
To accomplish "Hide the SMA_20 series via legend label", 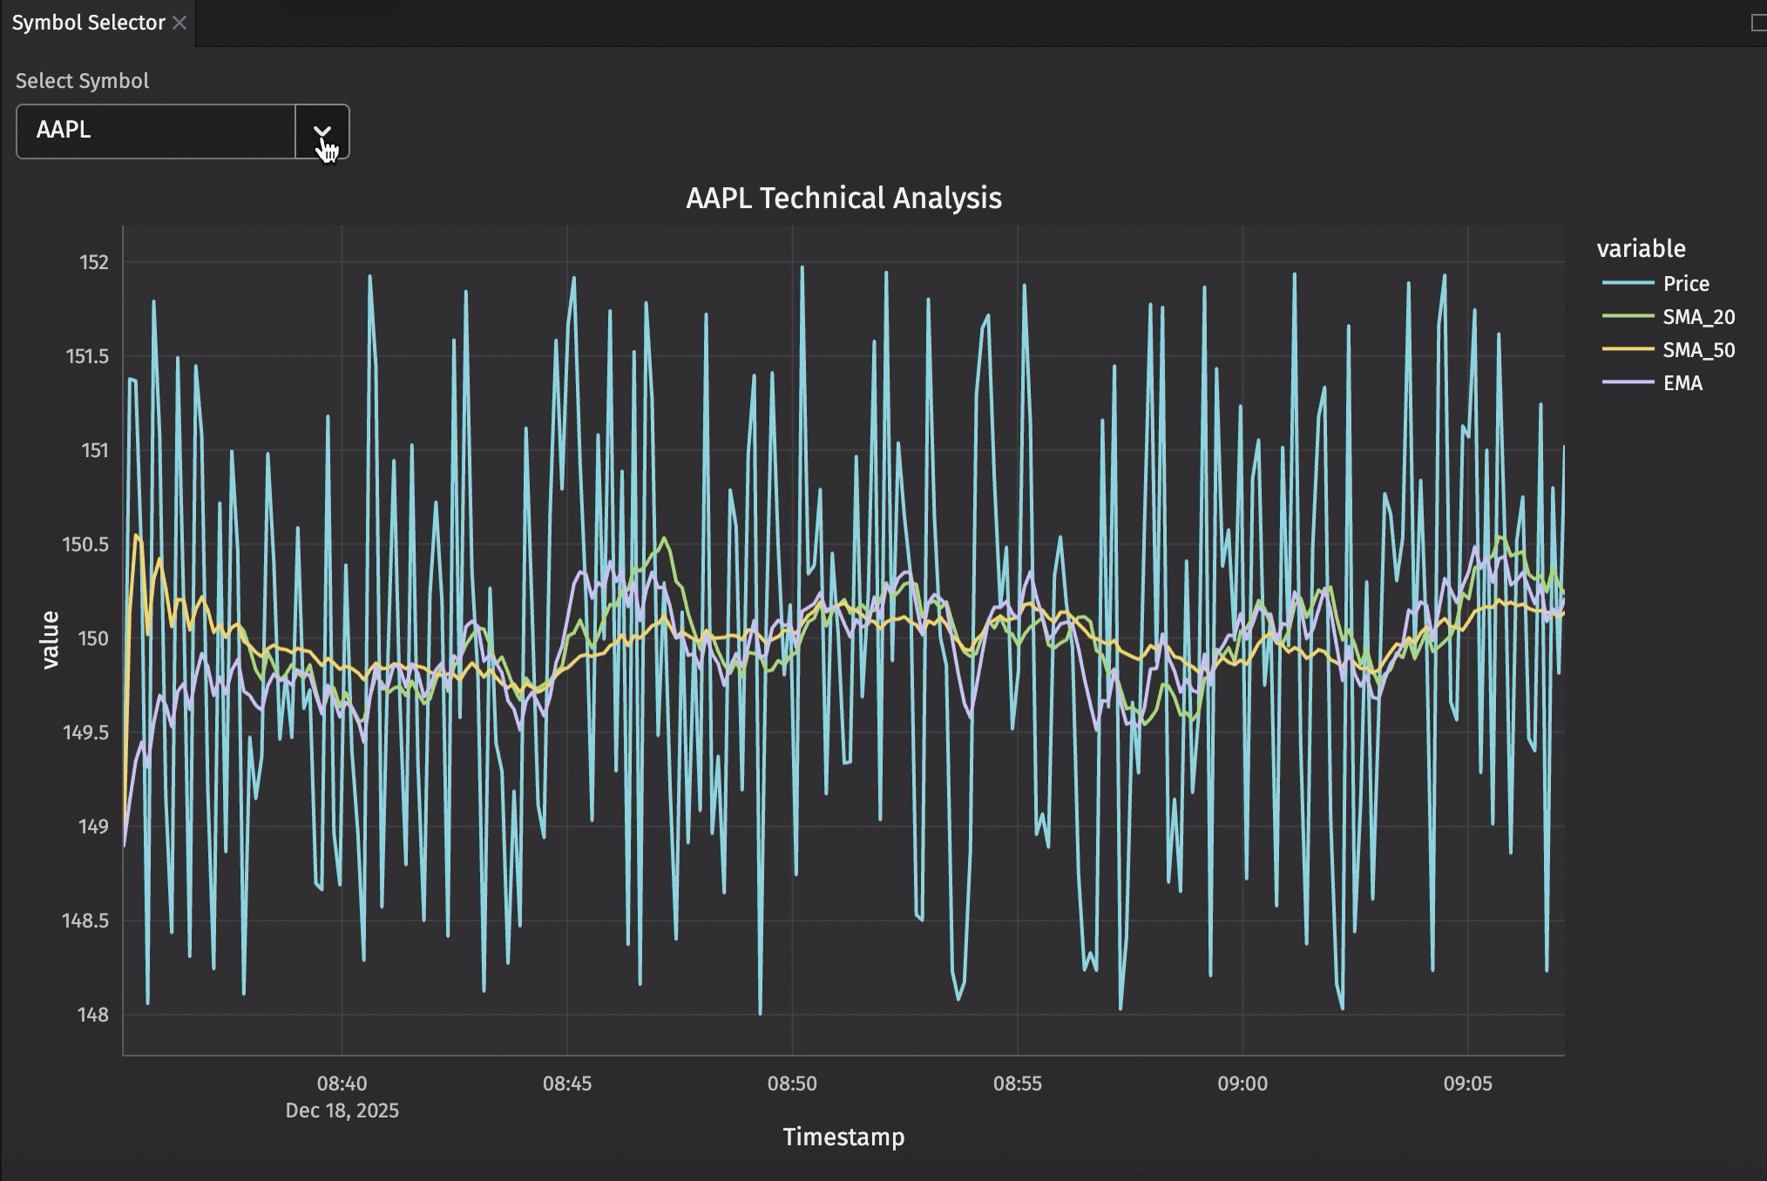I will pyautogui.click(x=1698, y=317).
